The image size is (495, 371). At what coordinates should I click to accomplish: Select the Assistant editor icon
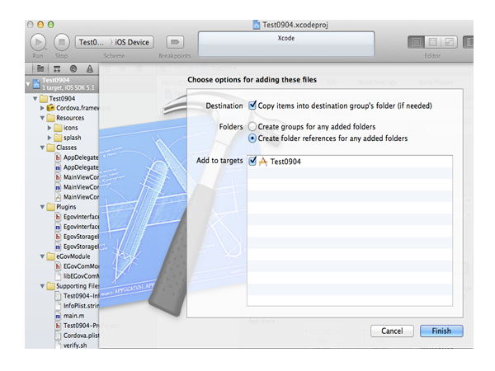433,42
